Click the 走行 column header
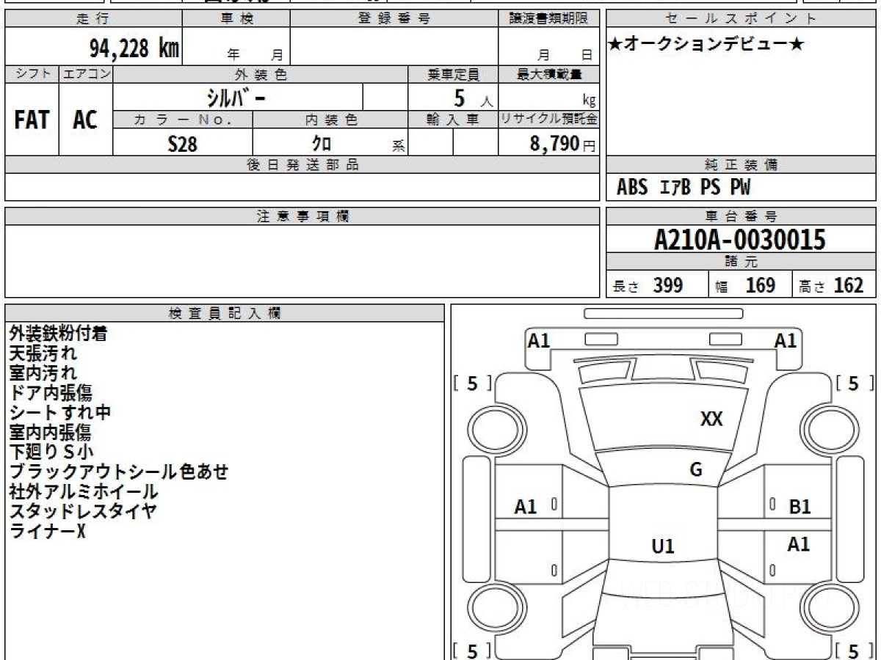 click(x=93, y=19)
